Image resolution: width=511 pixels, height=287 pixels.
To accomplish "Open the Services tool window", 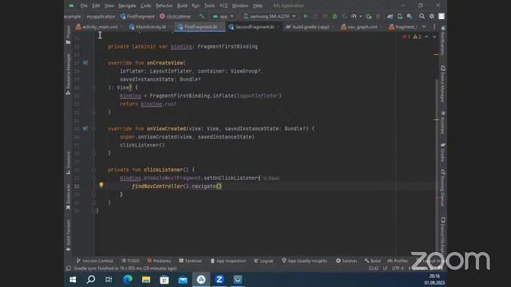I will click(347, 261).
